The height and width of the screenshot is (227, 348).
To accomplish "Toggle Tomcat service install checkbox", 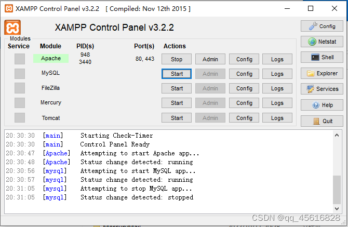I will [20, 117].
